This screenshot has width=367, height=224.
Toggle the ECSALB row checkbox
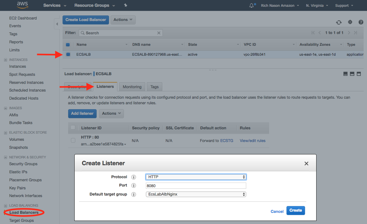[68, 54]
